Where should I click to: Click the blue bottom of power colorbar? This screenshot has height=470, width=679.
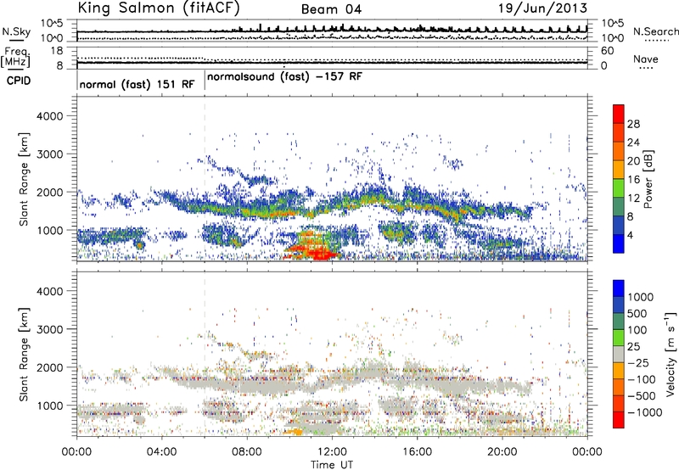(619, 243)
